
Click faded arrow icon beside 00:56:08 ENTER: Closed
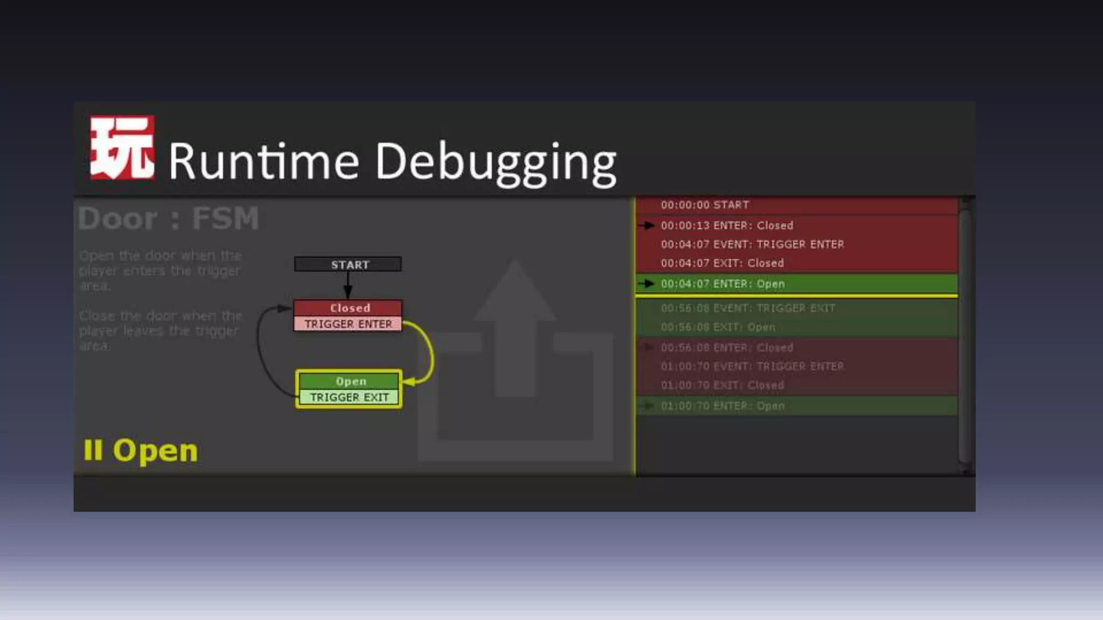648,348
